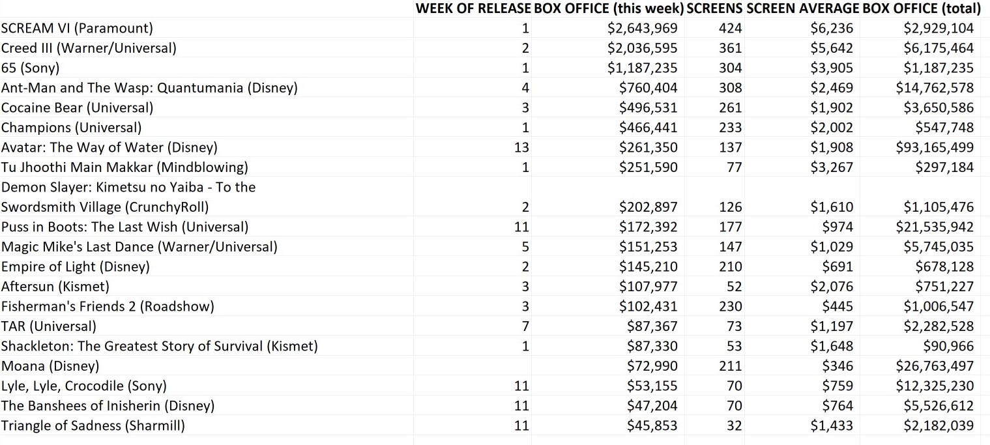Viewport: 990px width, 445px height.
Task: Select the TAR (Universal) cell
Action: [49, 326]
